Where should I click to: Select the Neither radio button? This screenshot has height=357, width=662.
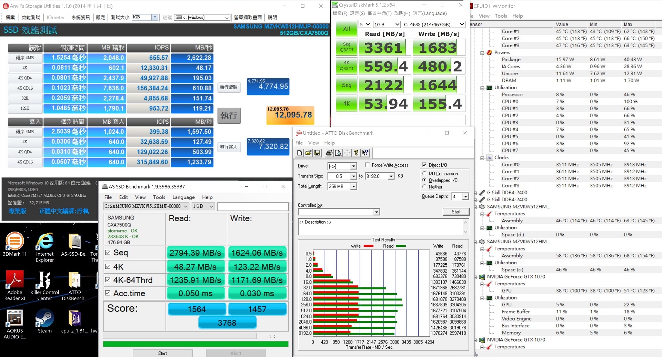pyautogui.click(x=424, y=187)
